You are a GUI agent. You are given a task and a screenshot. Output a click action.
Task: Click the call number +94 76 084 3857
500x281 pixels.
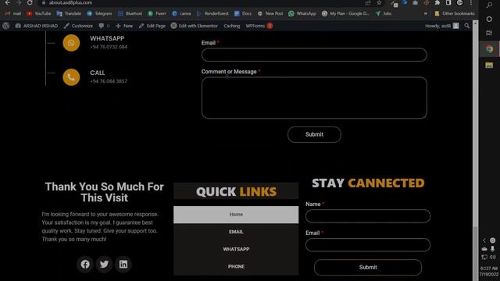pyautogui.click(x=109, y=81)
